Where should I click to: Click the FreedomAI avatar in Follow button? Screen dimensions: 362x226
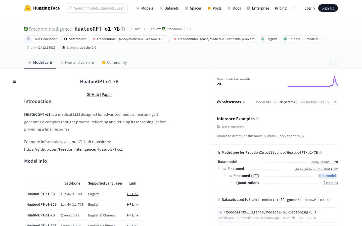point(164,29)
